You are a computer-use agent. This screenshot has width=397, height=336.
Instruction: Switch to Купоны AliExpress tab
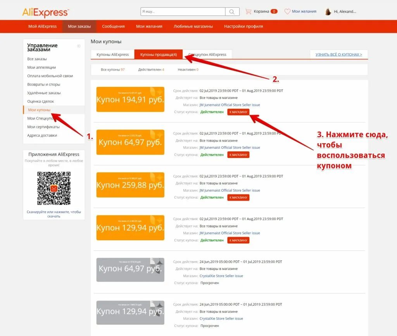point(113,54)
